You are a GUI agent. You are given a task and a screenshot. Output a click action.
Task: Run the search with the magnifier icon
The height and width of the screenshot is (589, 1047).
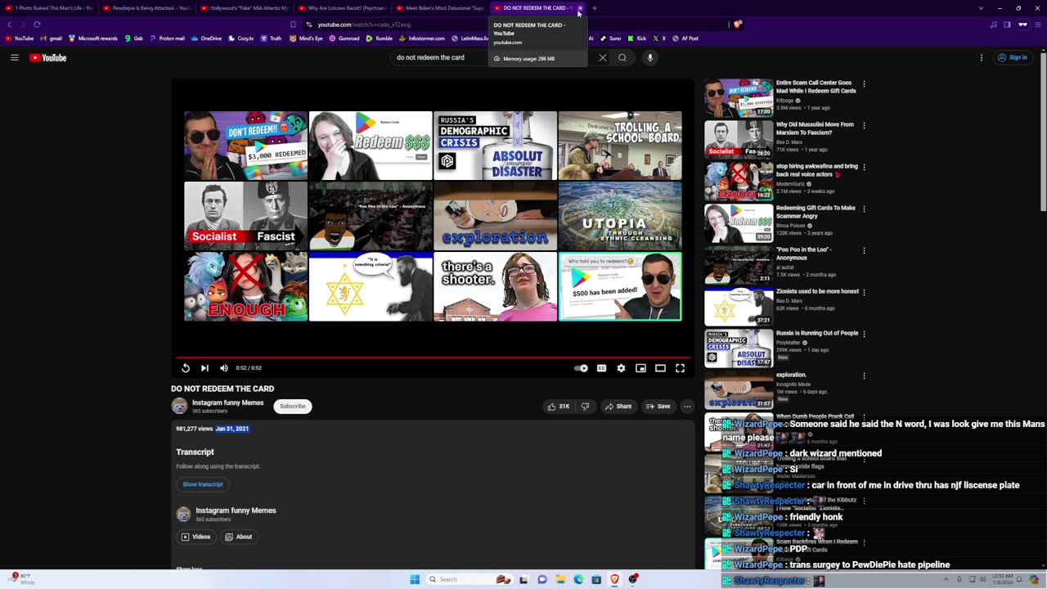pyautogui.click(x=622, y=57)
